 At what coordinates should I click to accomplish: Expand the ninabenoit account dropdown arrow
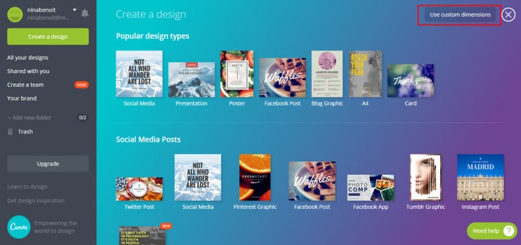(x=74, y=10)
